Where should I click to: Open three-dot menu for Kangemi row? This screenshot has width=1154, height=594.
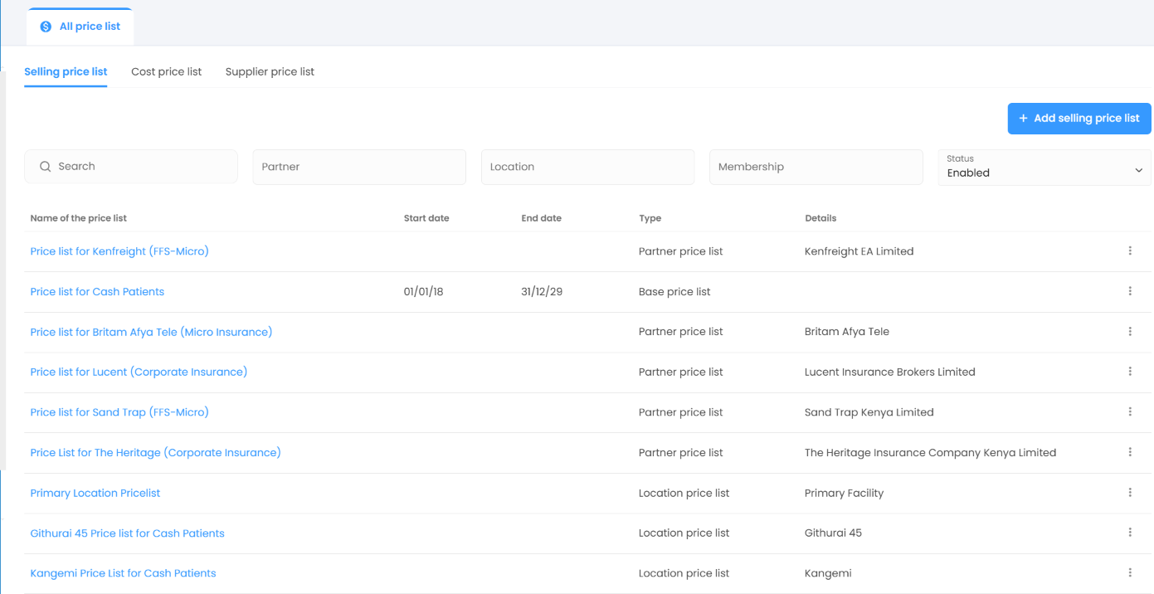tap(1129, 573)
